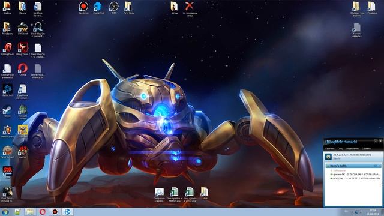Launch Dark Souls Prepare to Die shortcut
The width and height of the screenshot is (384, 216).
click(7, 194)
